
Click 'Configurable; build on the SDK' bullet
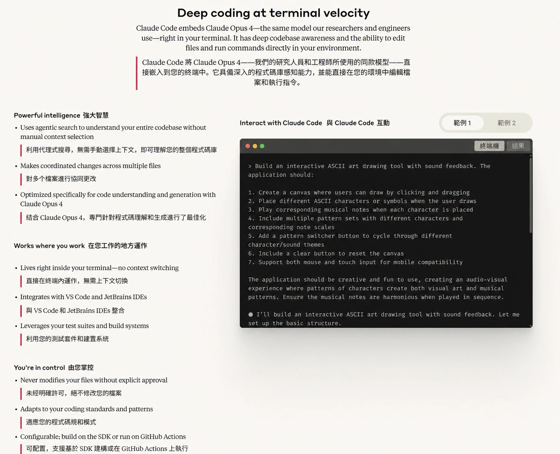(103, 437)
